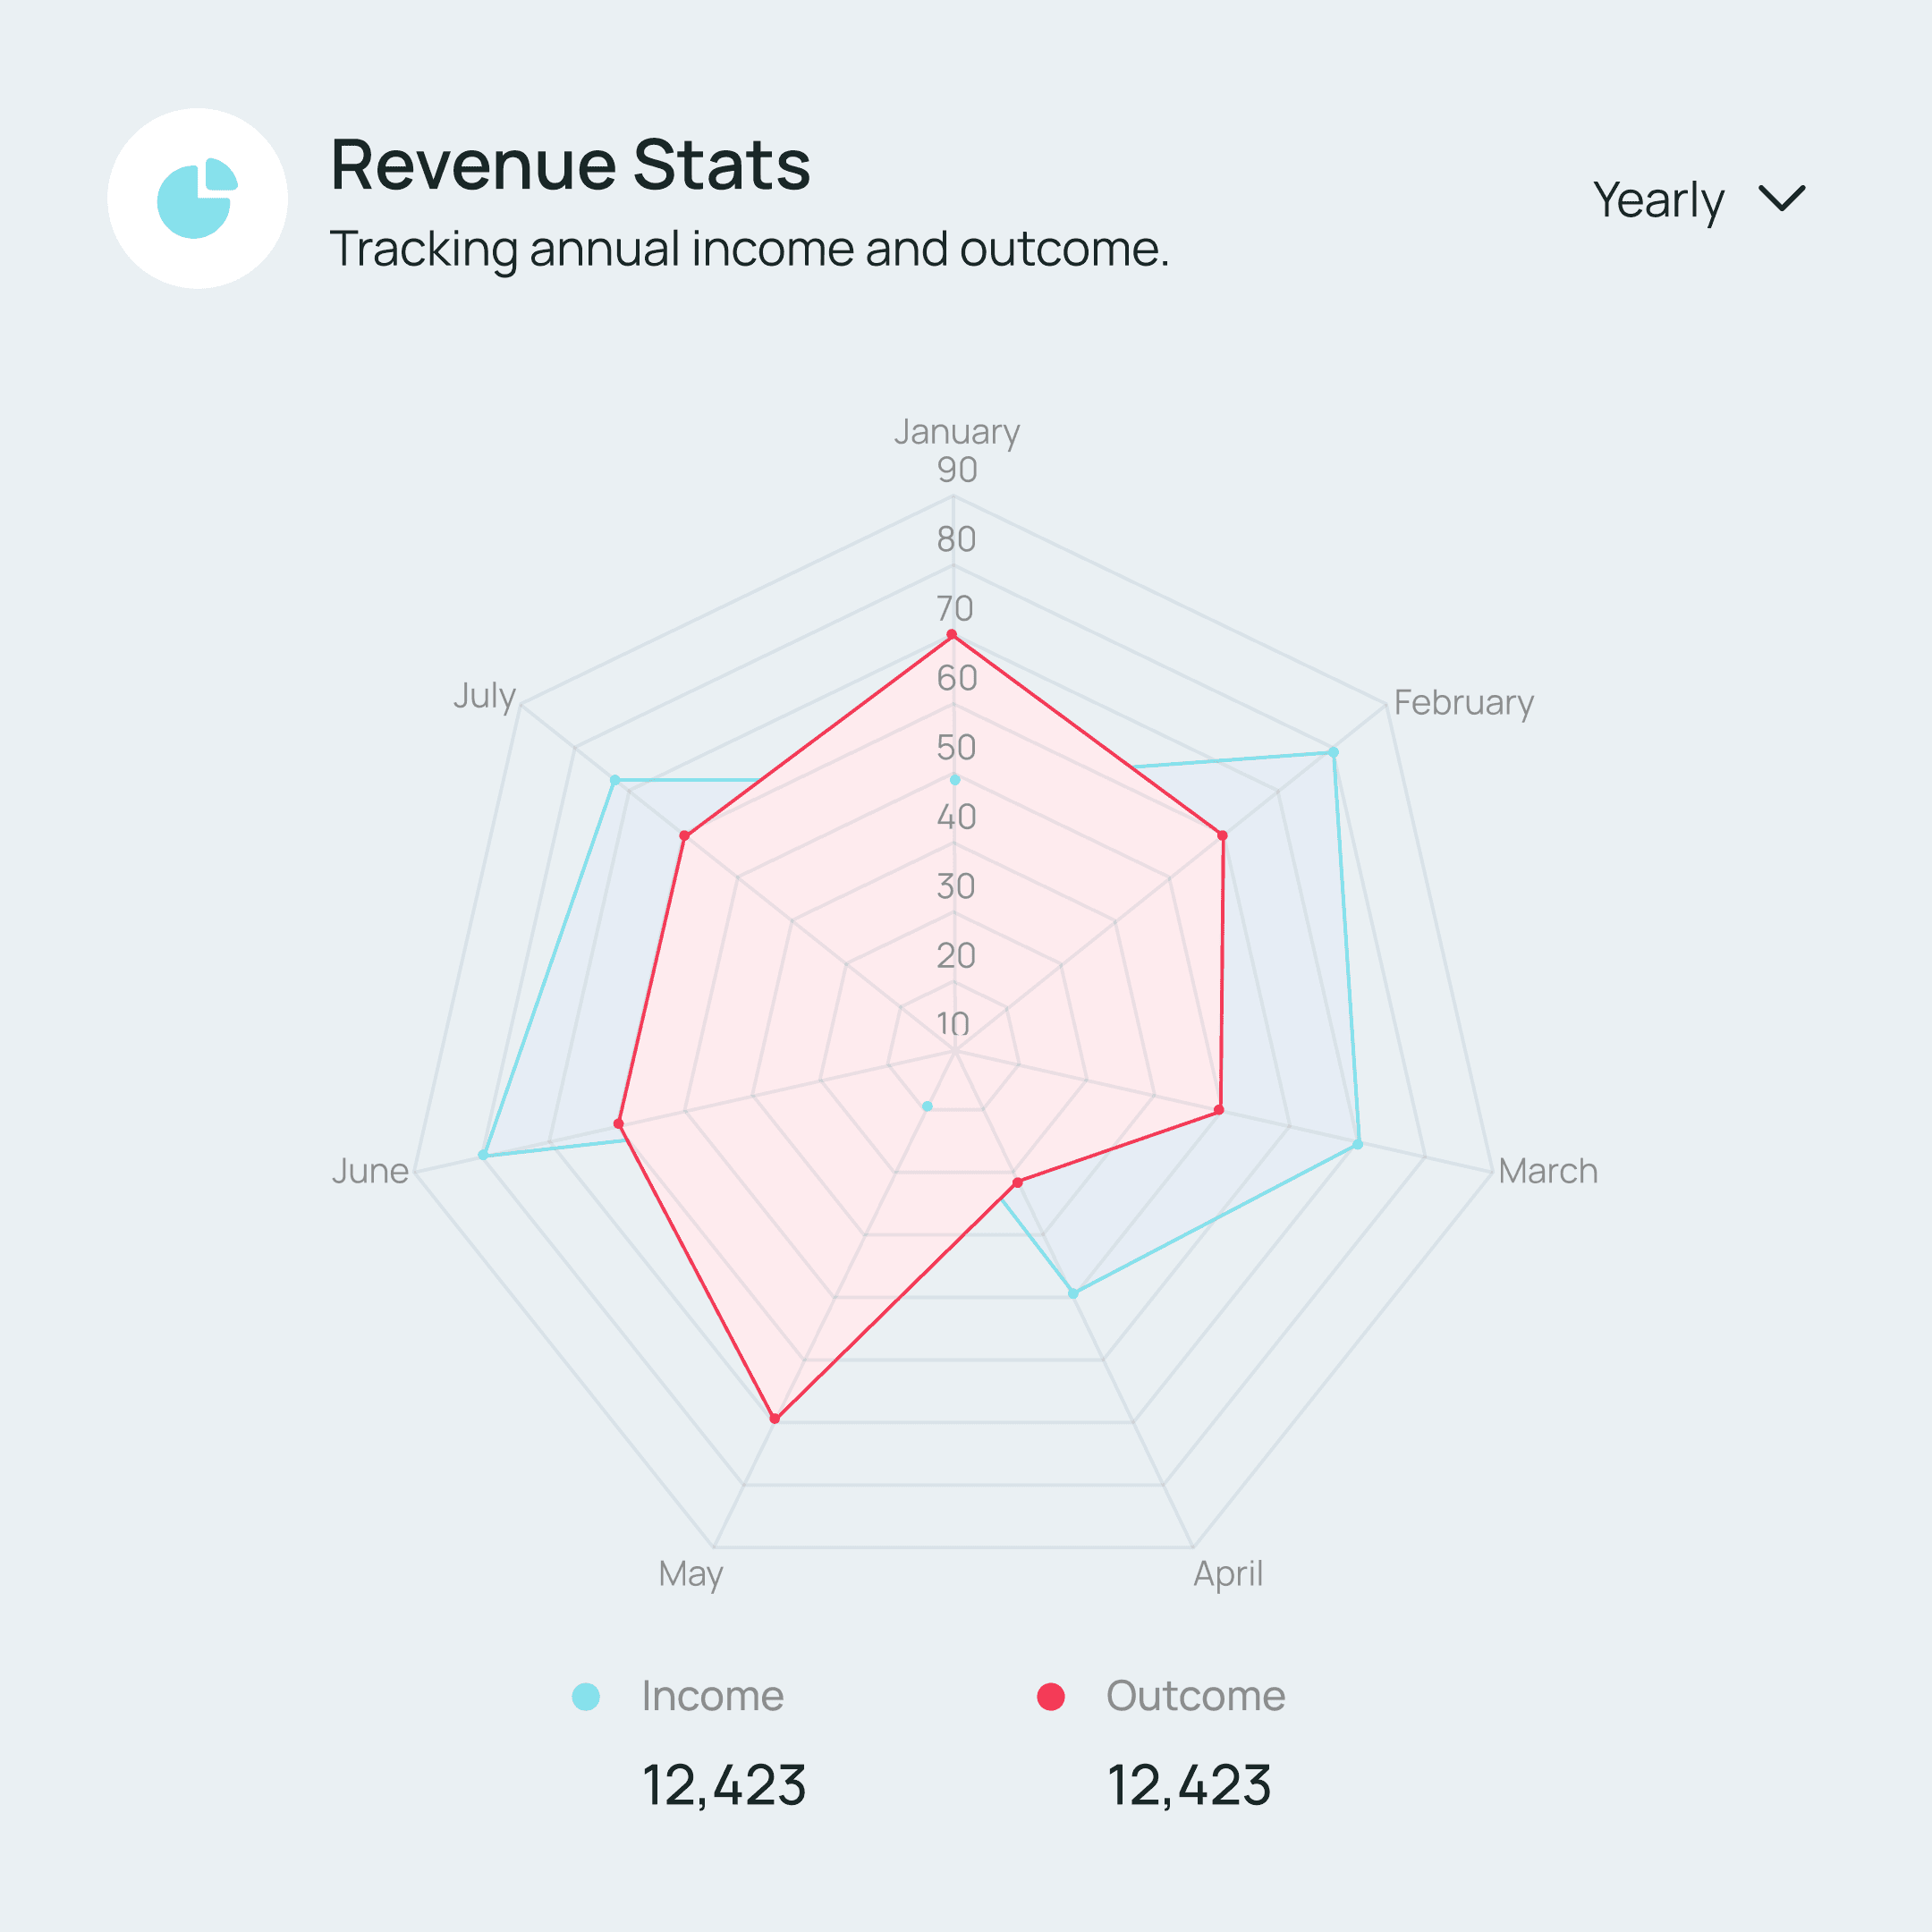Screen dimensions: 1932x1932
Task: Click the cyan Income point near February
Action: [1333, 752]
